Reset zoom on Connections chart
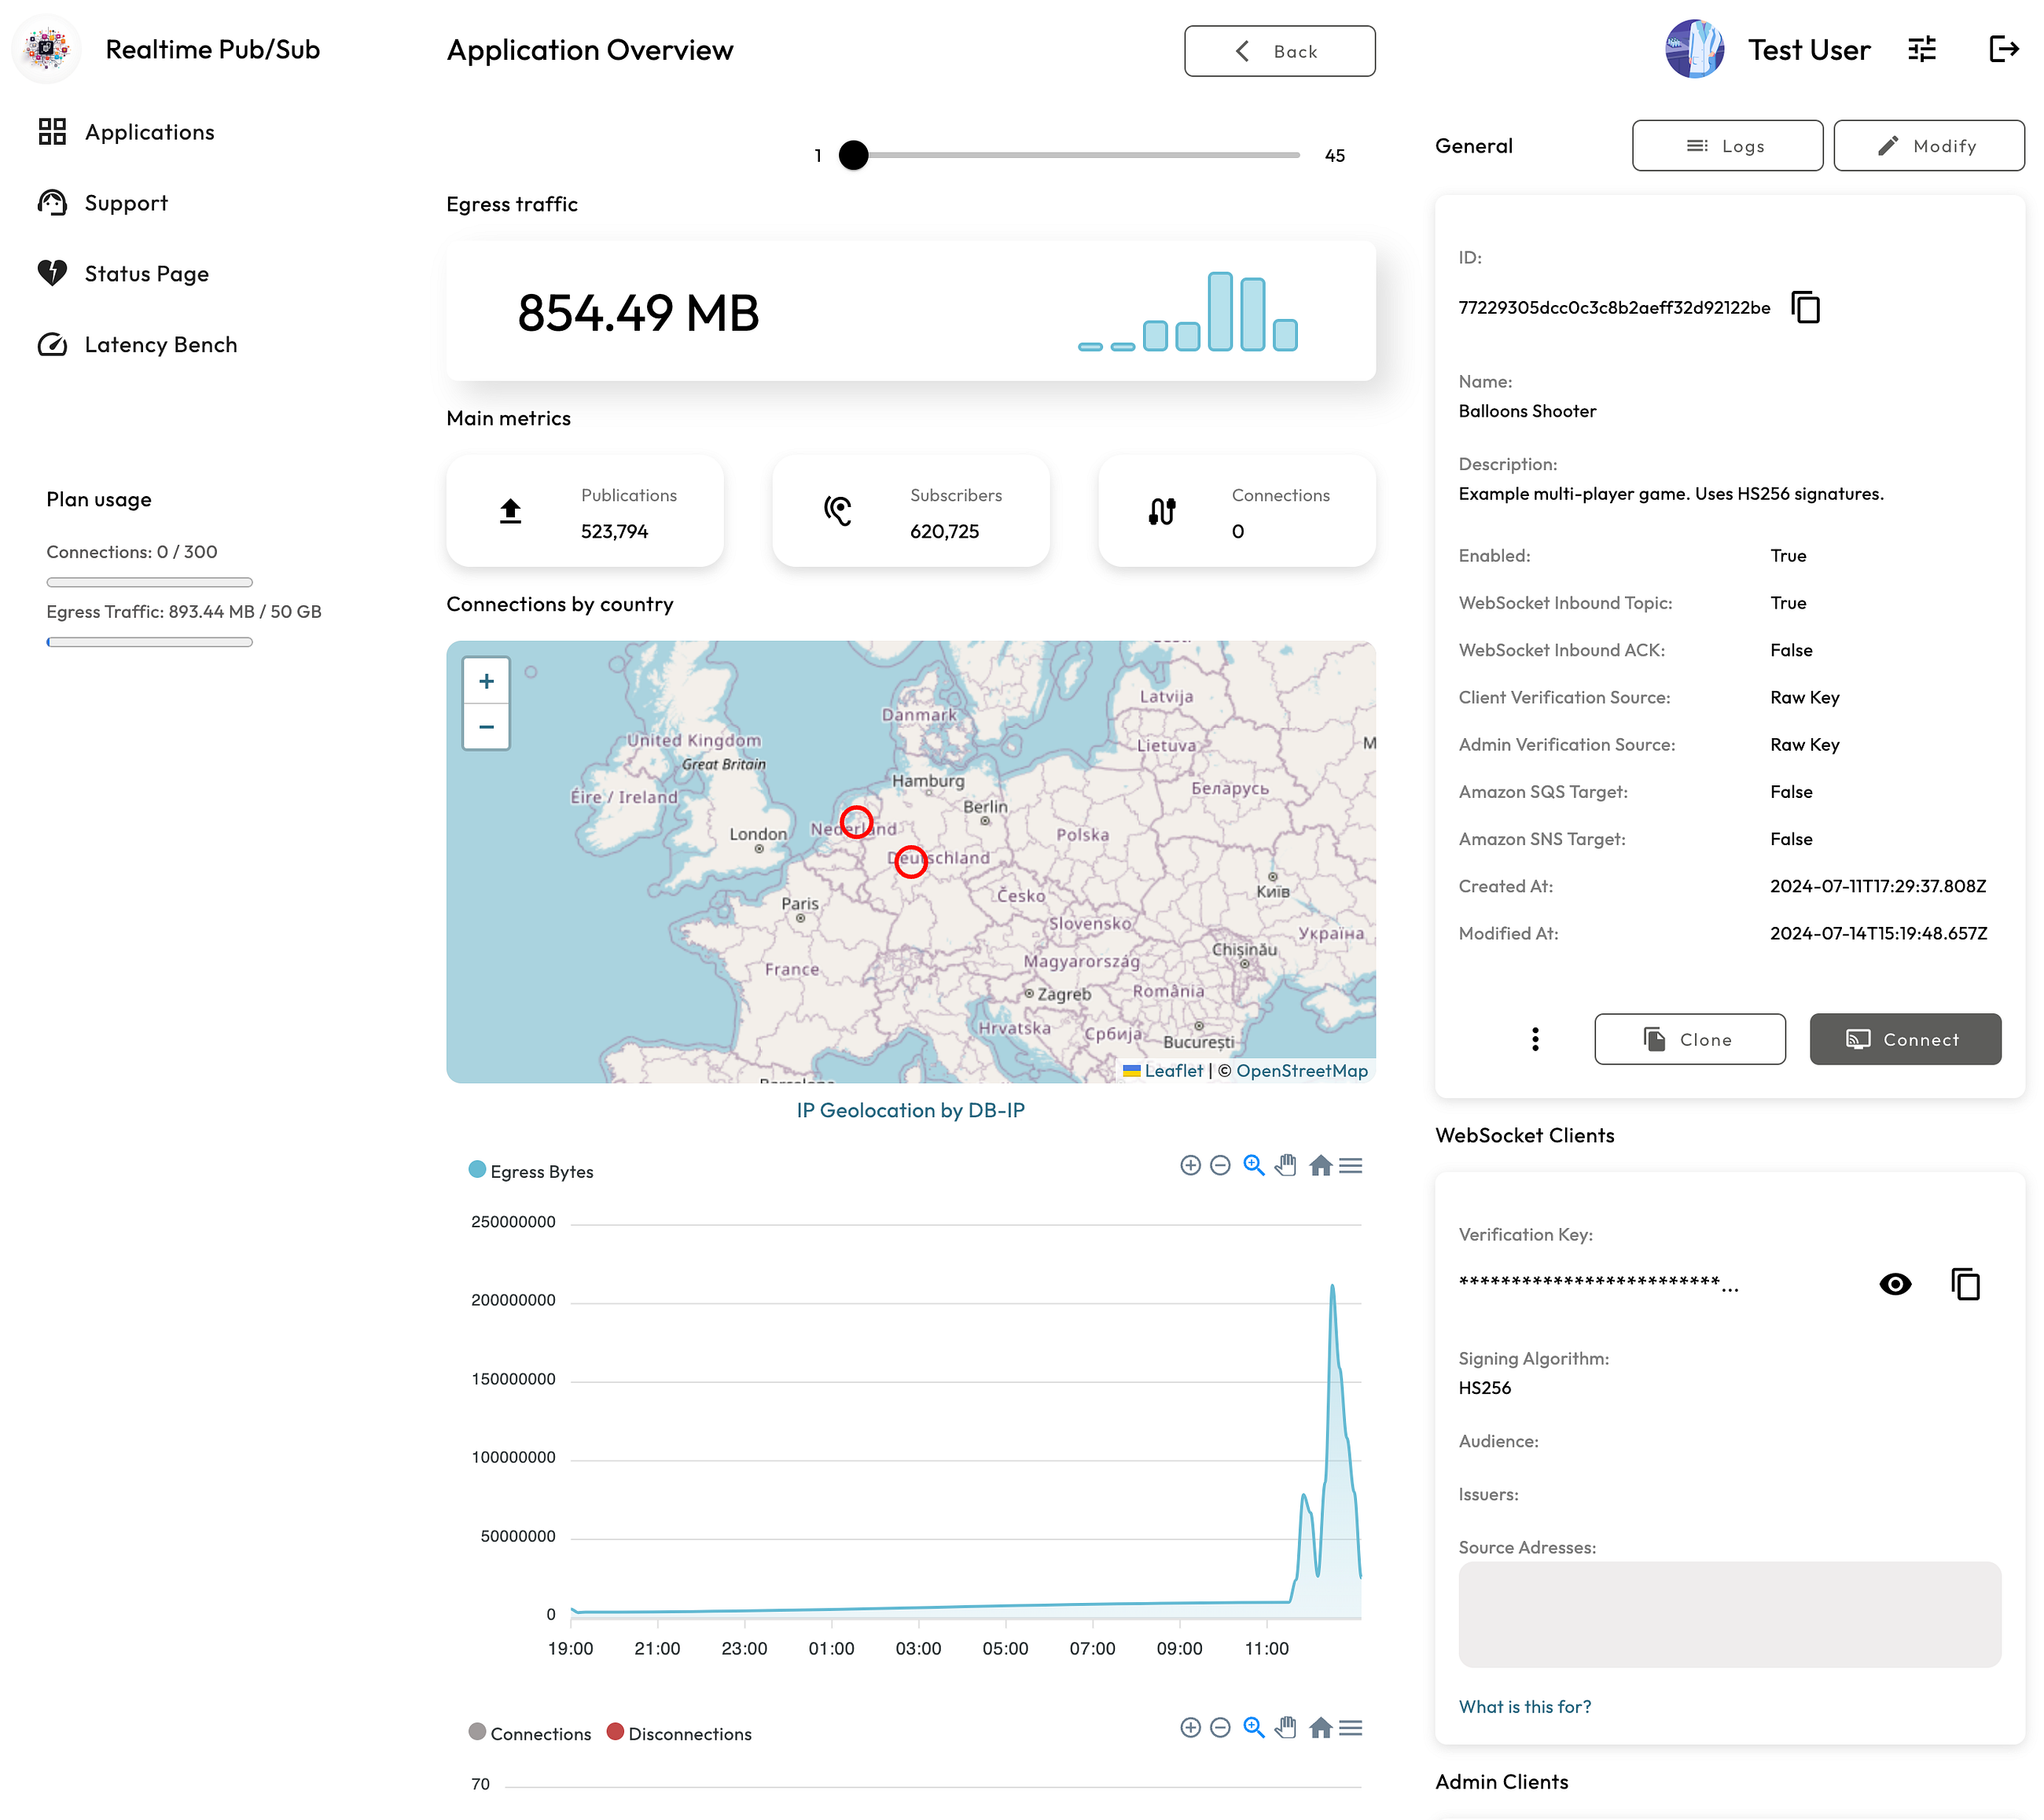The image size is (2044, 1820). (x=1320, y=1729)
